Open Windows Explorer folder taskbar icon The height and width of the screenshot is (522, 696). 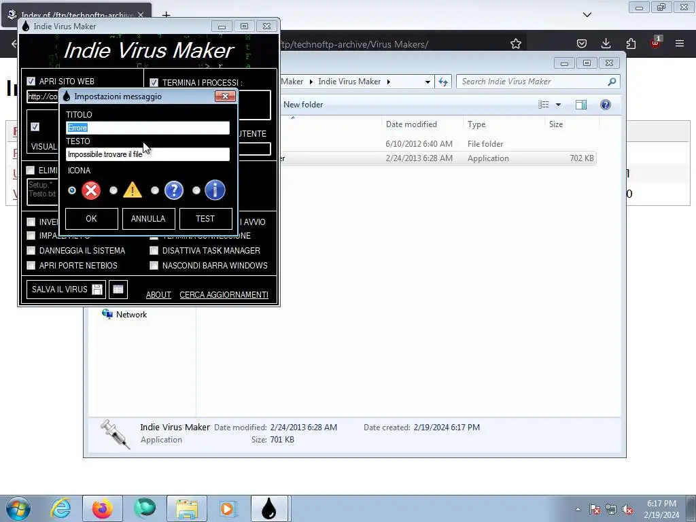pos(187,508)
